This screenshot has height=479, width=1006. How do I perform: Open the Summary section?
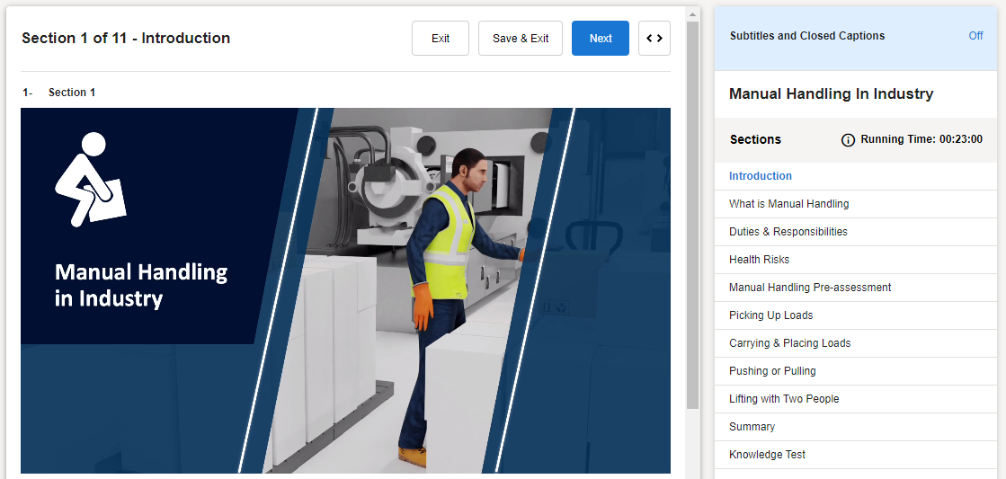coord(752,427)
